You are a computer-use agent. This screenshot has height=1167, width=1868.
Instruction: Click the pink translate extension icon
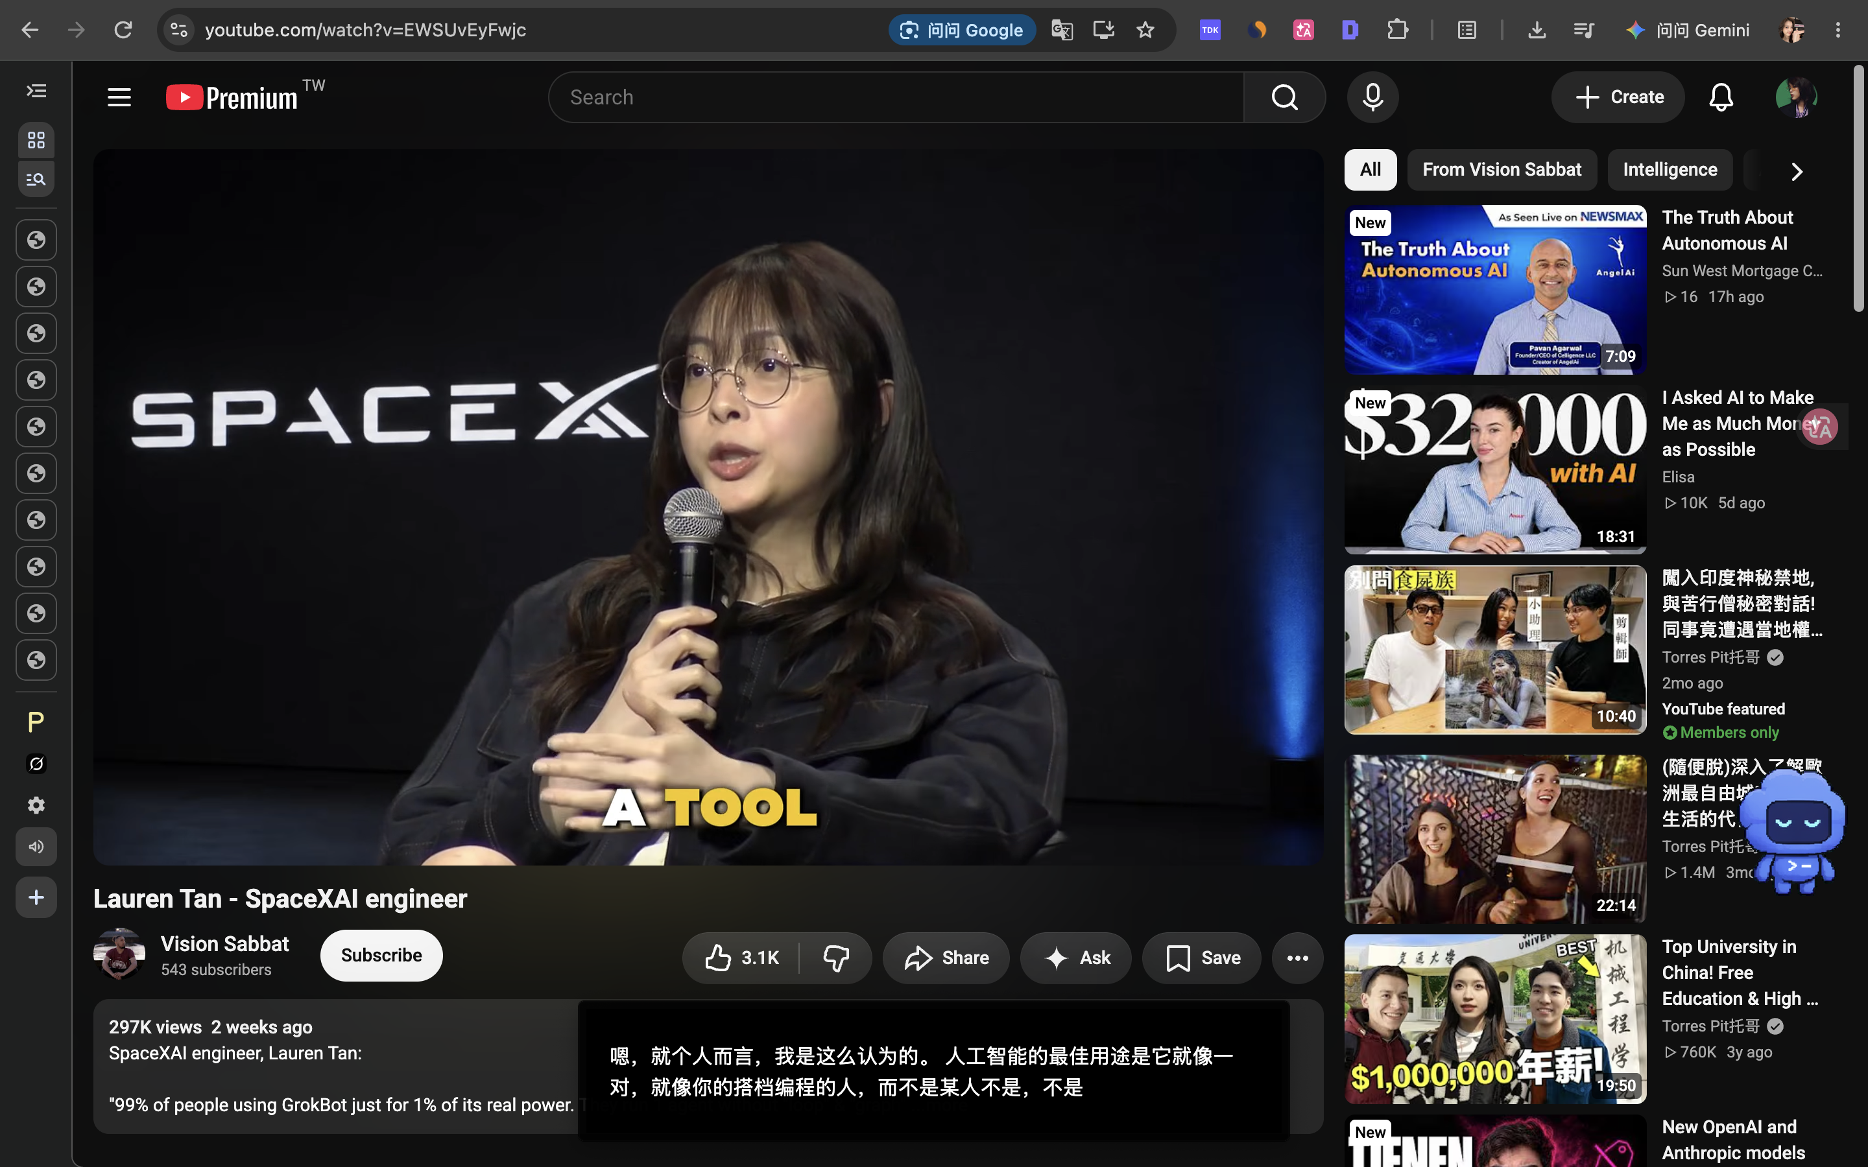[1304, 30]
